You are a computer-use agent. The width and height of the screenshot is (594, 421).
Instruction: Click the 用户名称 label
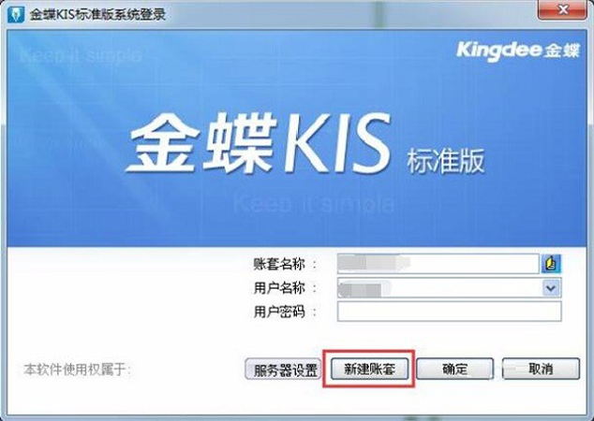coord(279,288)
